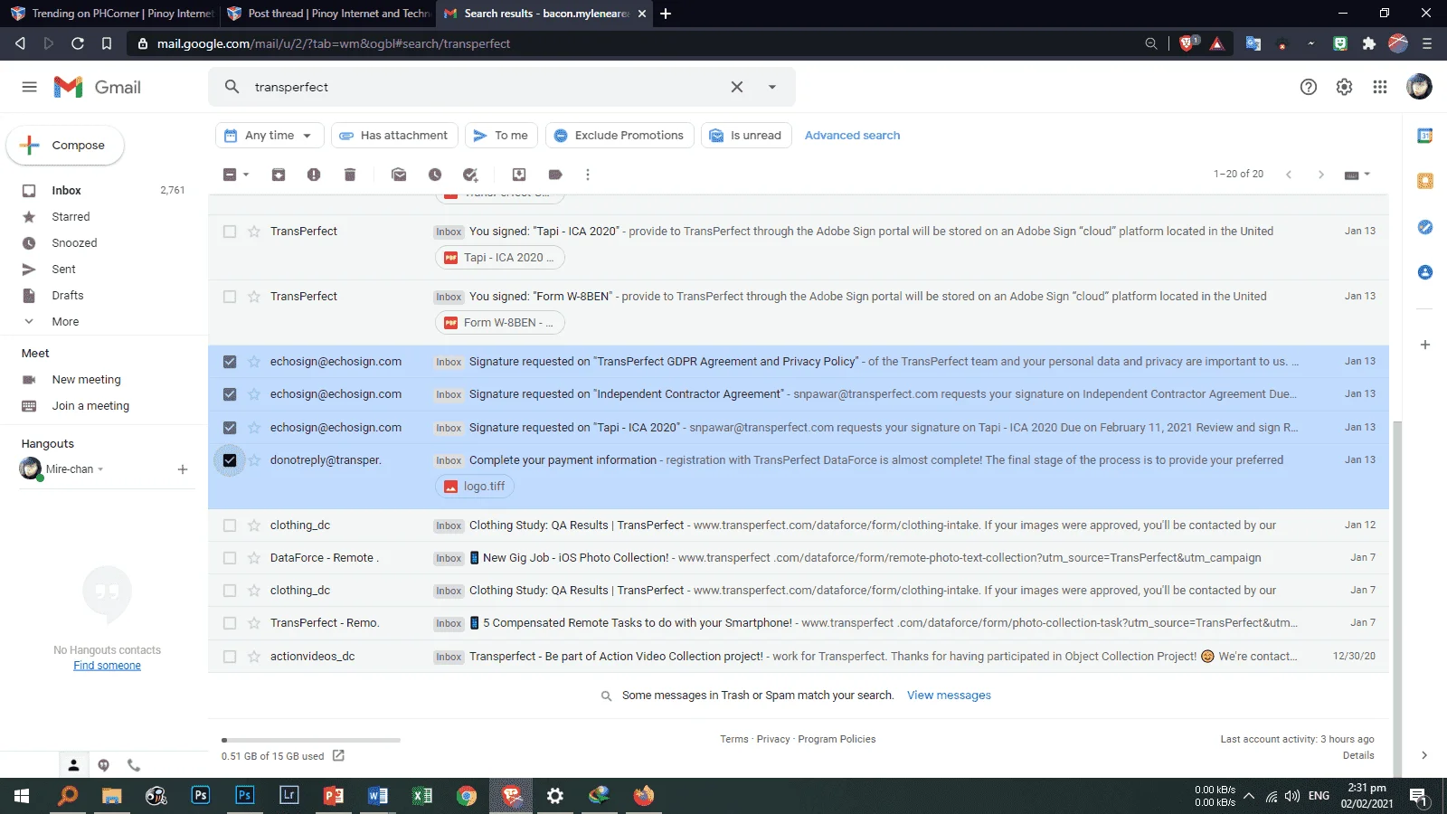The height and width of the screenshot is (814, 1447).
Task: Click the Windows Start button
Action: 22,796
